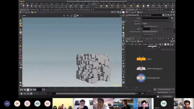Screen dimensions: 194x109
Task: Switch to the Performance Monitor tab
Action: point(153,9)
